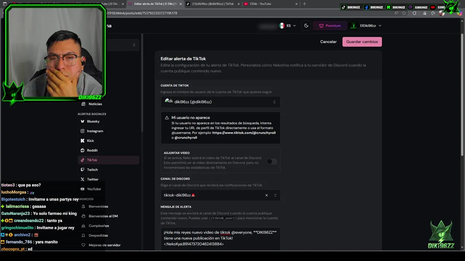Go to Despedidas in the sidebar
465x261 pixels.
pos(98,235)
